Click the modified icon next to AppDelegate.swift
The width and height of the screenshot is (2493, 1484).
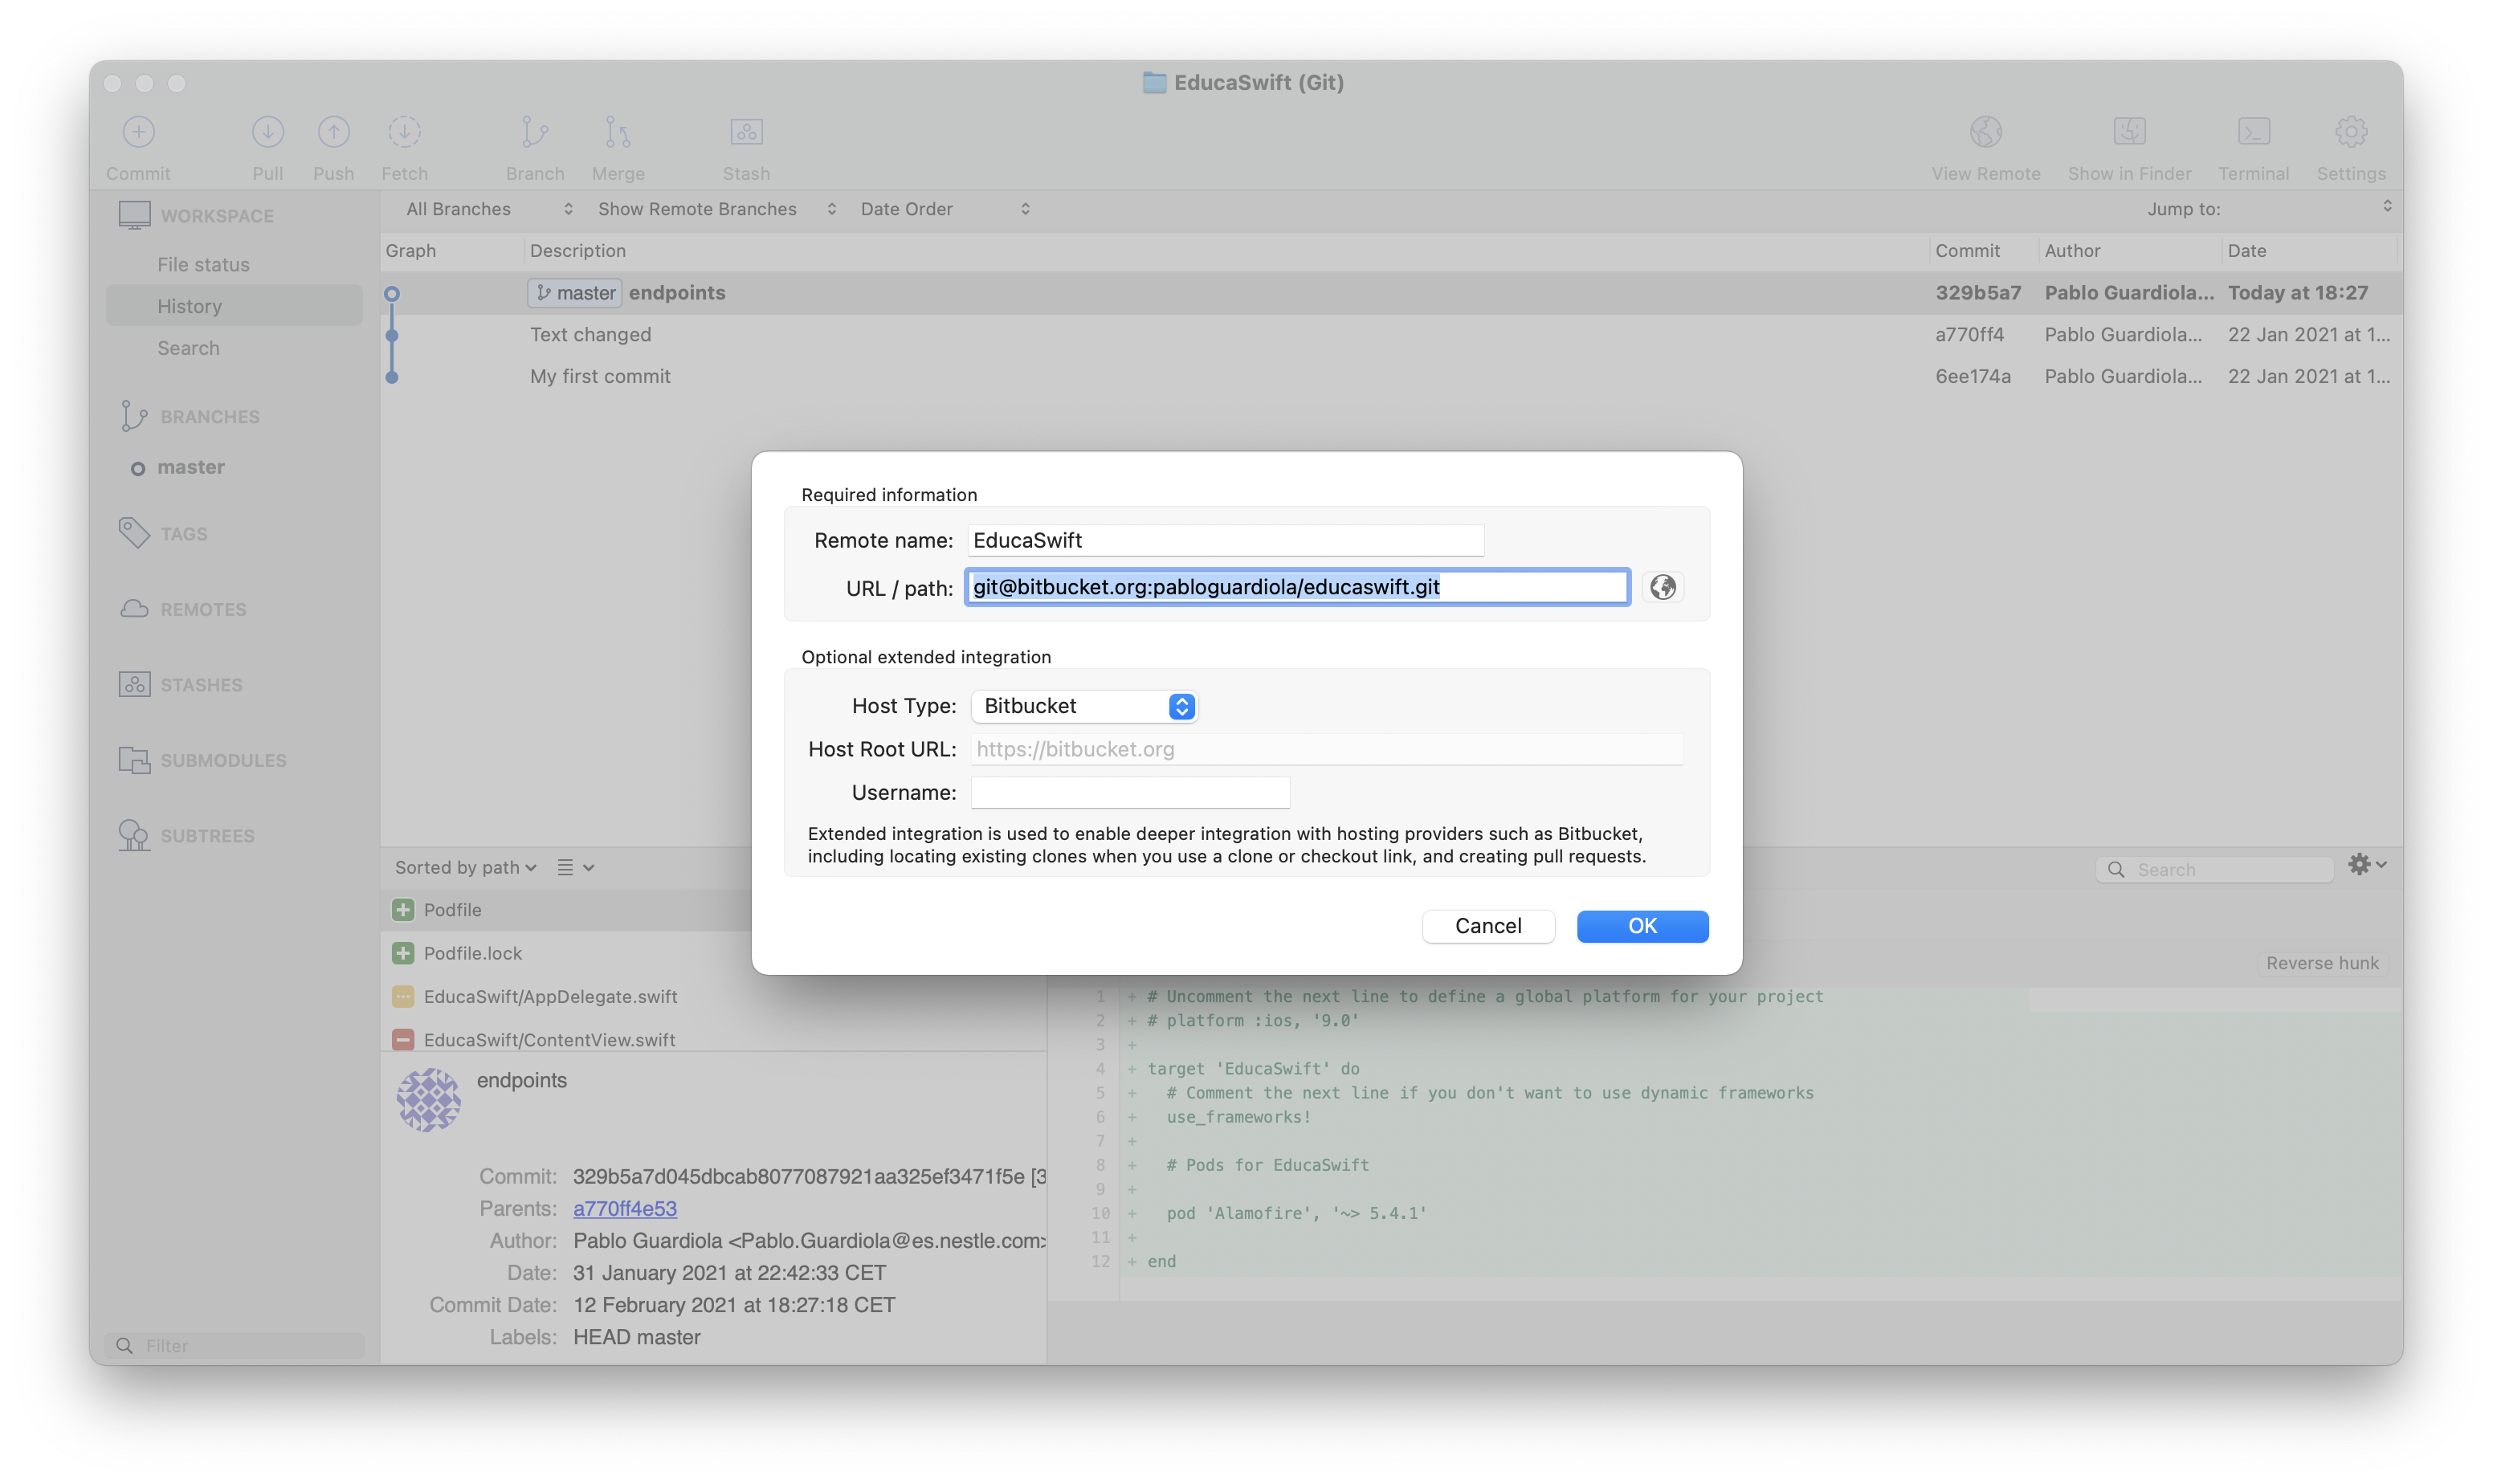pyautogui.click(x=403, y=997)
